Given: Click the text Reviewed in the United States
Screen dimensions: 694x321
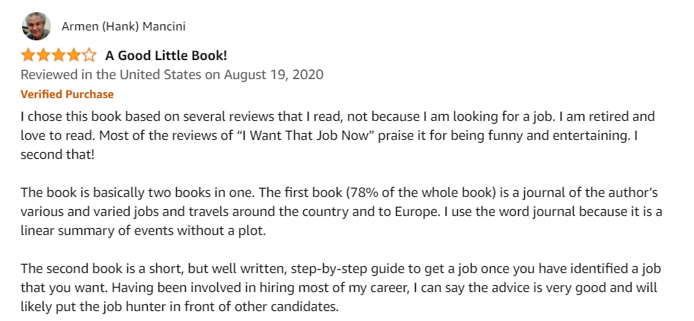Looking at the screenshot, I should (110, 75).
